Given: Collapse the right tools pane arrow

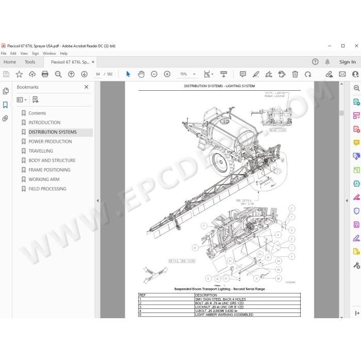Looking at the screenshot, I should coord(347,201).
